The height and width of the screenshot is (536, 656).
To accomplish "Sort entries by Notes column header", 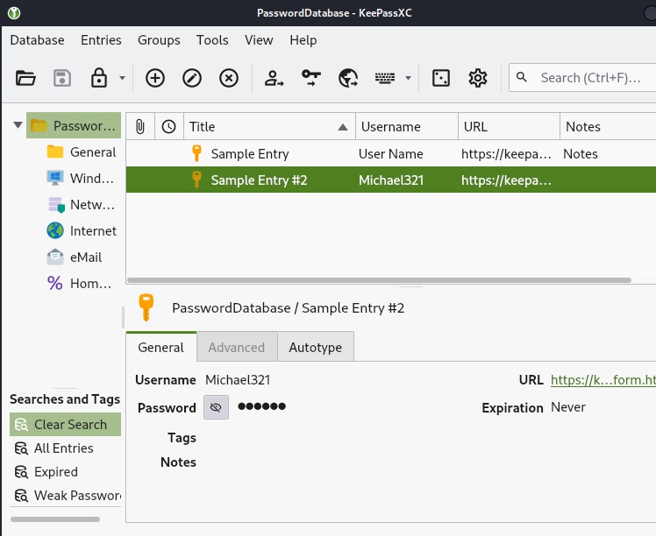I will tap(608, 126).
